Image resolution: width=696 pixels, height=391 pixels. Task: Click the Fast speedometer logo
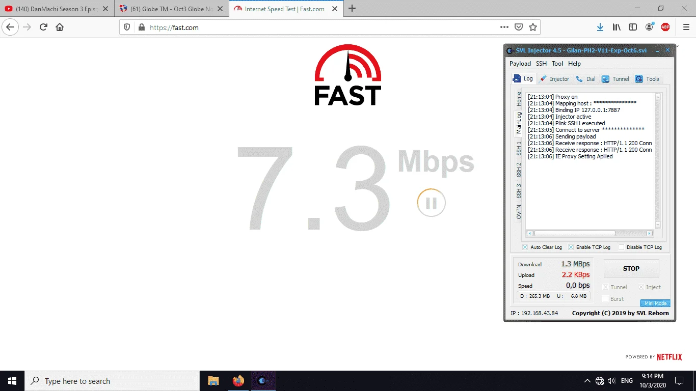tap(348, 75)
